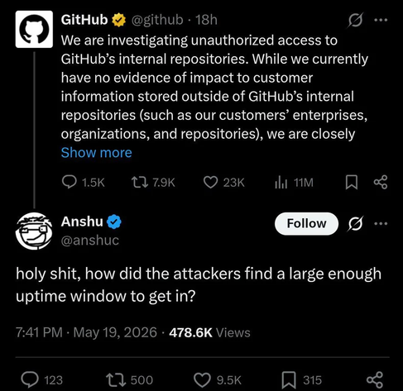
Task: Click the Grok icon on GitHub's tweet
Action: (355, 20)
